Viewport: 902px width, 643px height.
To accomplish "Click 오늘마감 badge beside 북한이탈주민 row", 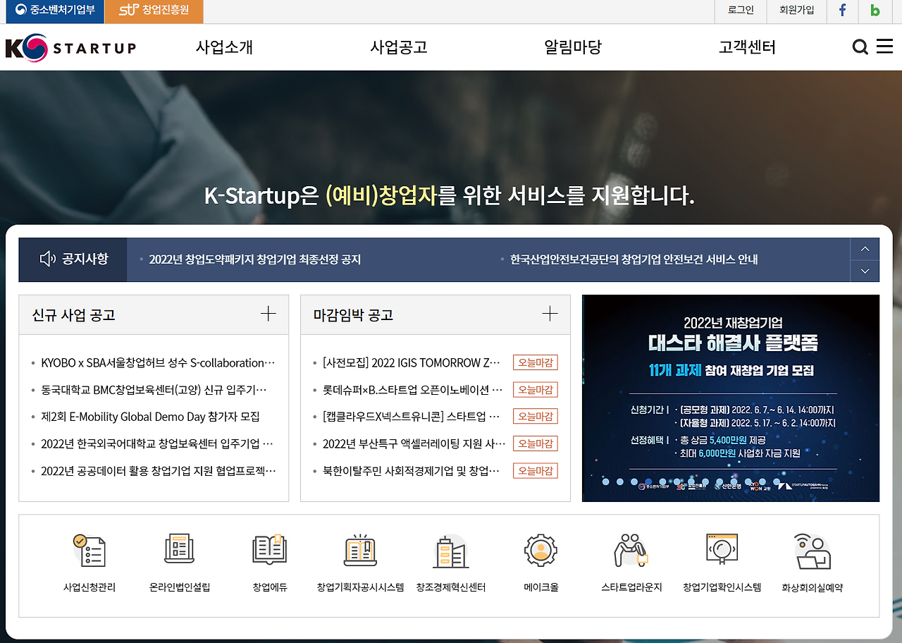I will click(535, 470).
